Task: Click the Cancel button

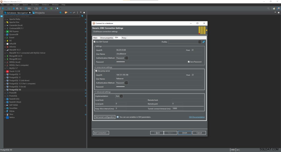Action: coord(199,133)
